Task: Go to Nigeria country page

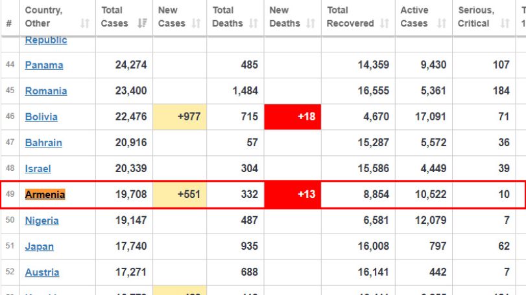Action: (42, 221)
